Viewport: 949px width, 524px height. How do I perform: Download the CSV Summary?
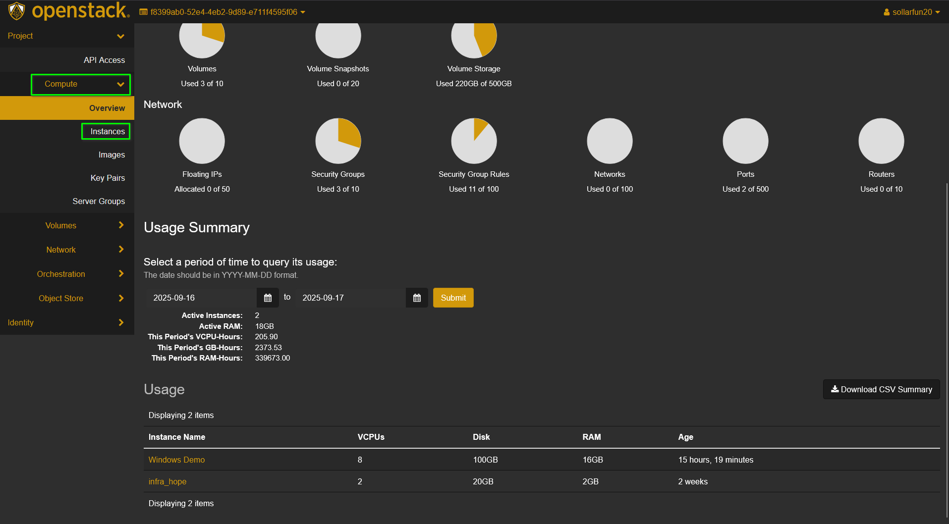click(x=881, y=389)
